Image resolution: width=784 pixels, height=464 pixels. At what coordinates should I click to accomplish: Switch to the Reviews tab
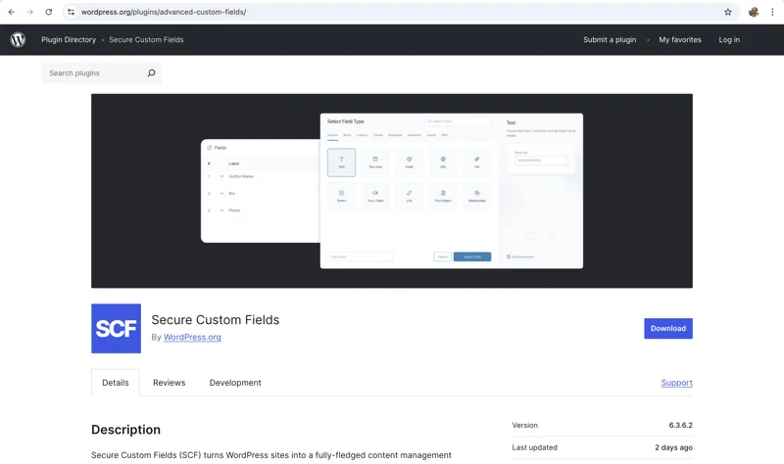(169, 383)
